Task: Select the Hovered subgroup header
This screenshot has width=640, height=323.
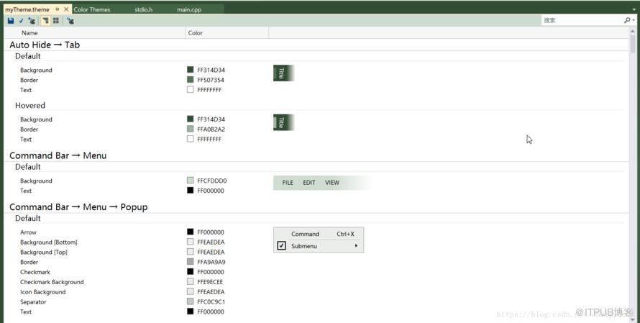Action: pos(30,105)
